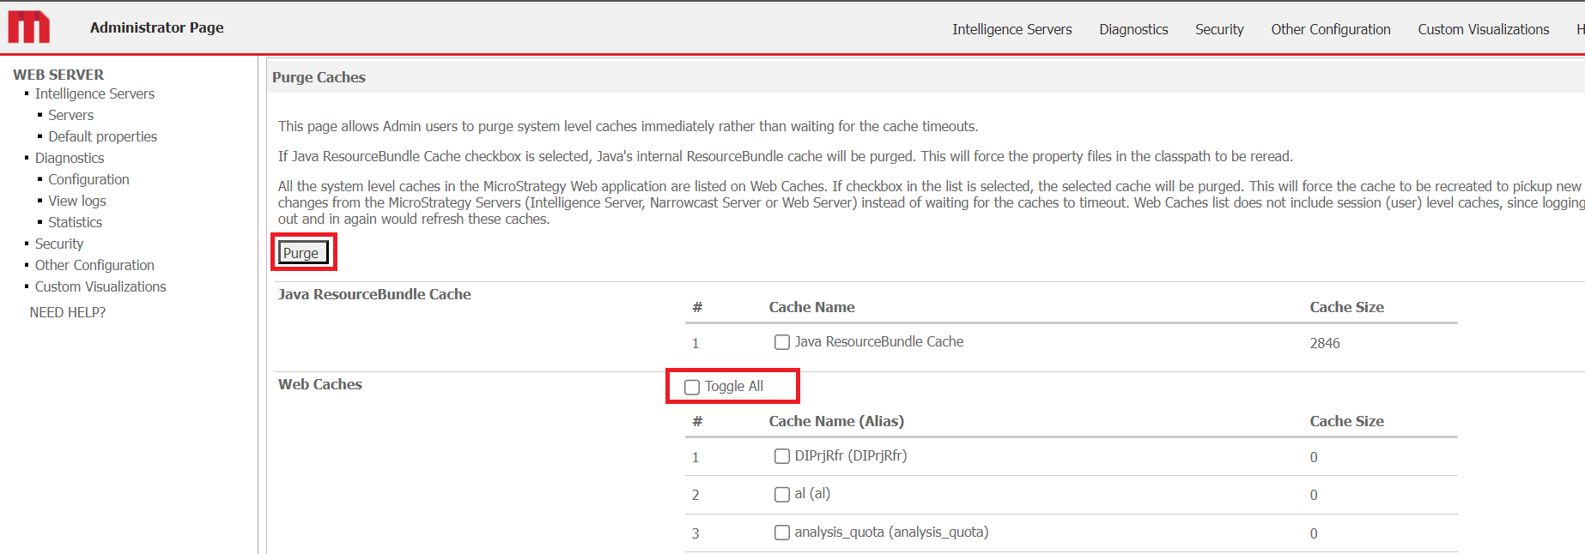Open Other Configuration in the top navigation
Image resolution: width=1585 pixels, height=554 pixels.
(1330, 28)
